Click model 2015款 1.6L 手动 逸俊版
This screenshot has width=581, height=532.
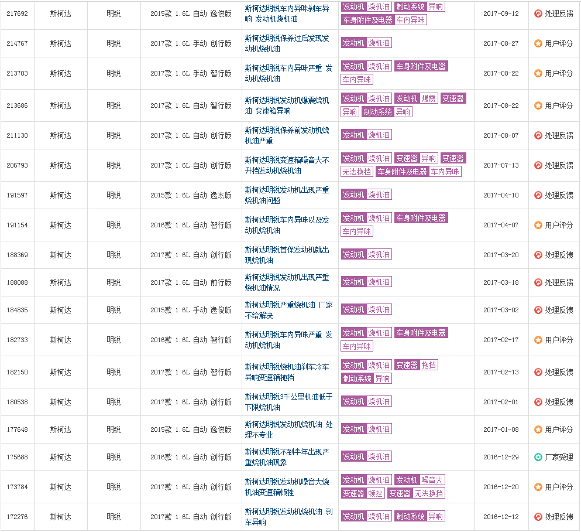tap(191, 310)
